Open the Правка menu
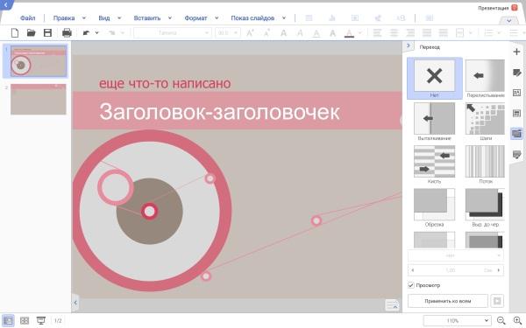Image resolution: width=526 pixels, height=328 pixels. pyautogui.click(x=64, y=18)
